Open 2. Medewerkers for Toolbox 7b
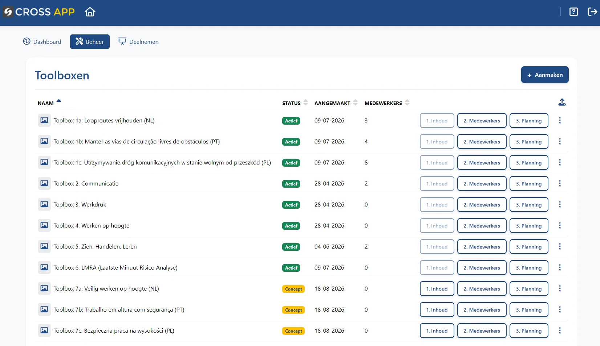 coord(482,310)
